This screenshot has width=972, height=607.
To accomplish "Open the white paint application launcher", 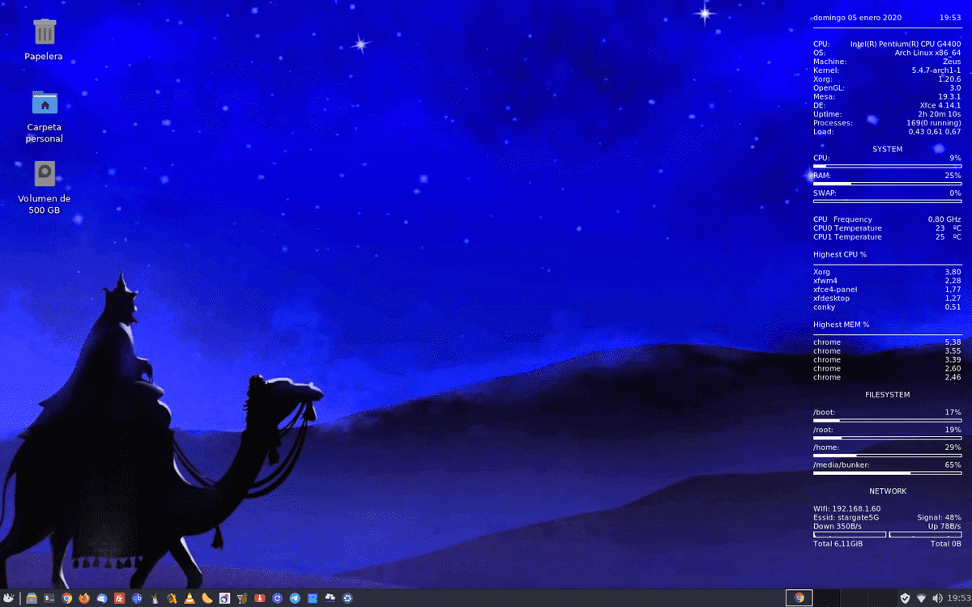I will coord(224,598).
